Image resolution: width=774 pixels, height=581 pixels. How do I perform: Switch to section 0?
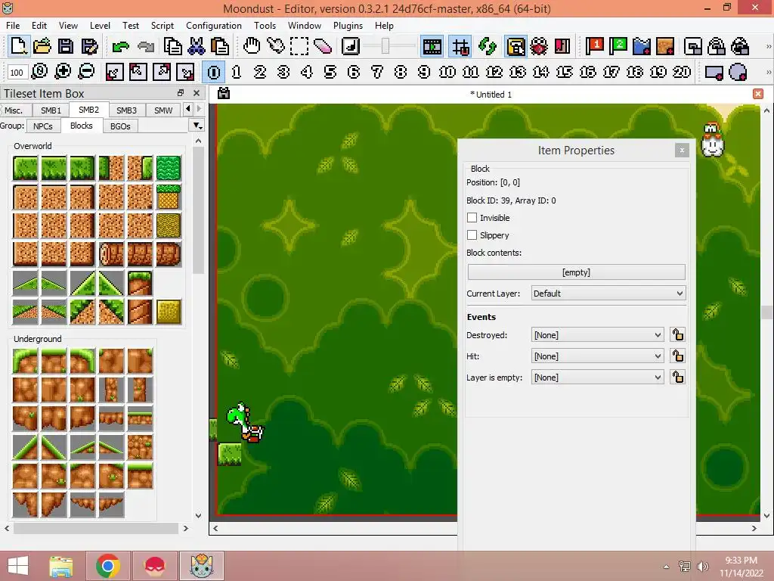coord(214,72)
